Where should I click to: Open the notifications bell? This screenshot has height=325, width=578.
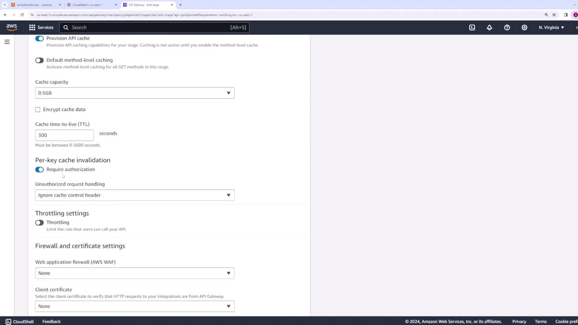tap(489, 28)
